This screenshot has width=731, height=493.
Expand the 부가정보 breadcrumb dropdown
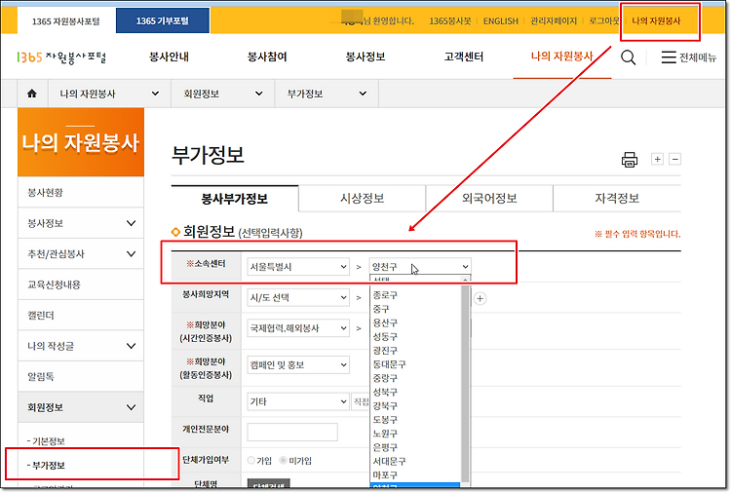pyautogui.click(x=327, y=94)
